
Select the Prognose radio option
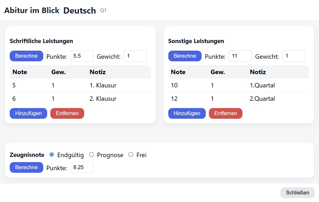91,155
